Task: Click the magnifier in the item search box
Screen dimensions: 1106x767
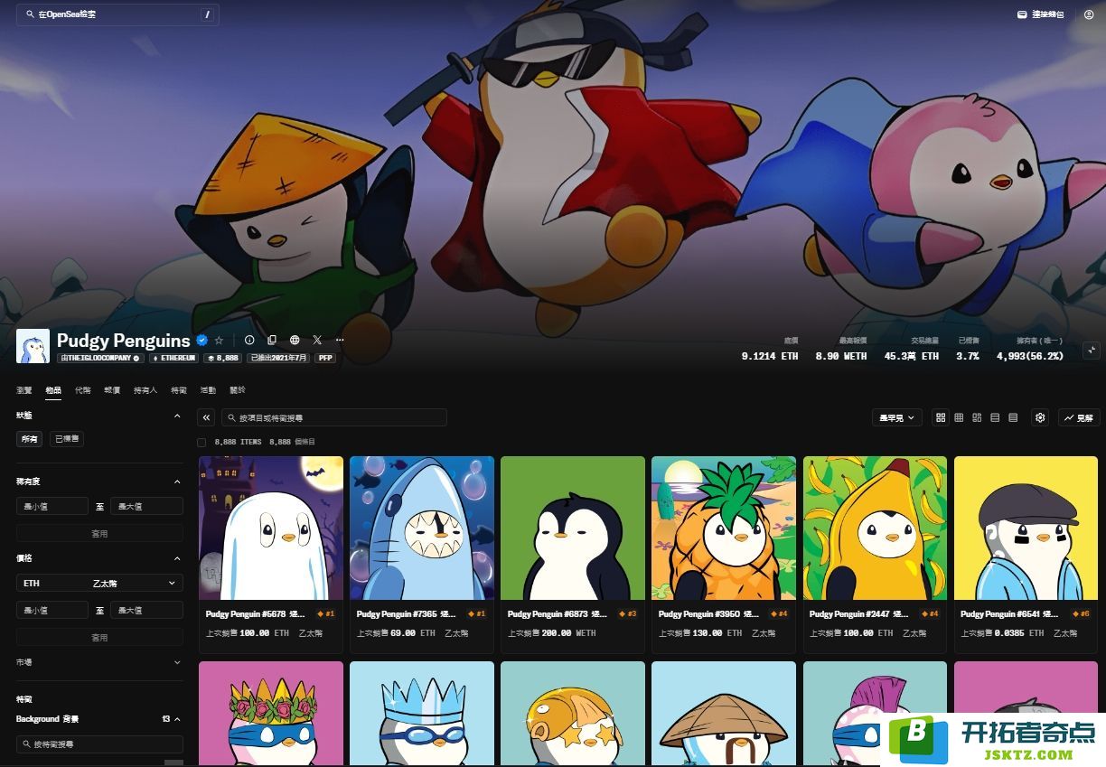Action: pos(232,417)
